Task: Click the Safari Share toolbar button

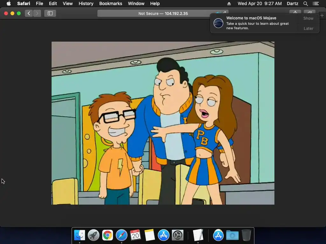Action: (295, 12)
